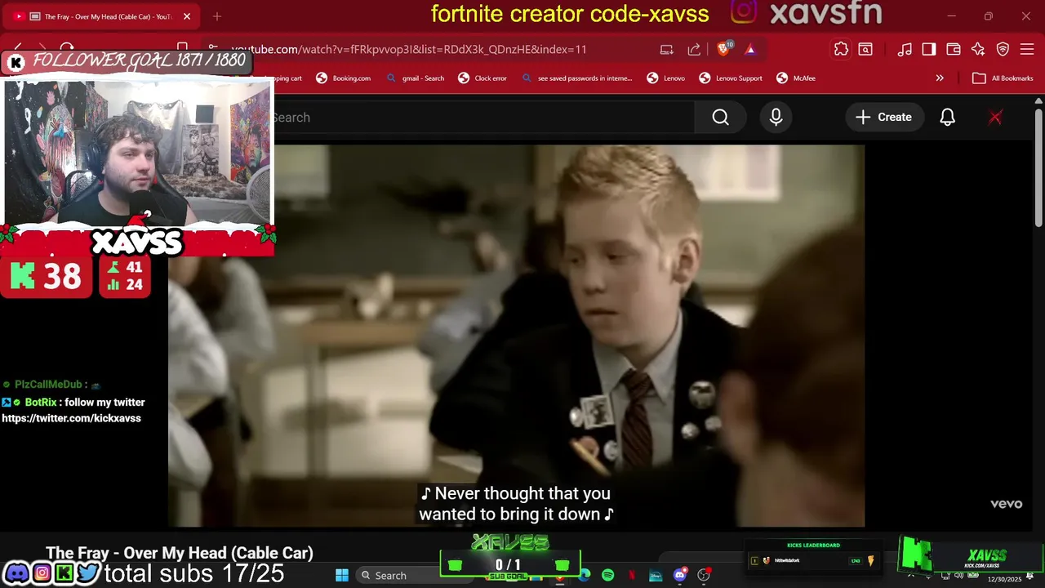Toggle the browser sidebar panel icon

929,50
